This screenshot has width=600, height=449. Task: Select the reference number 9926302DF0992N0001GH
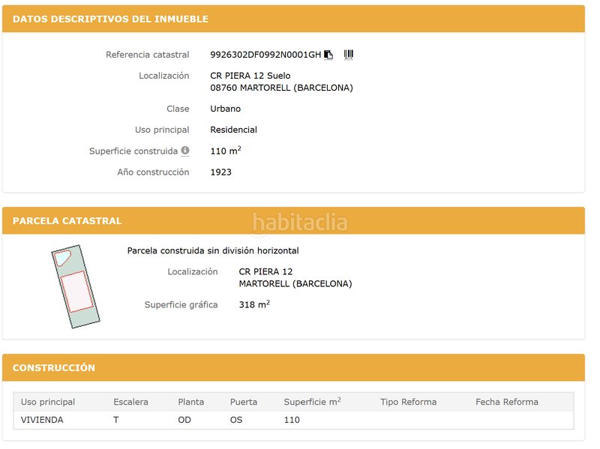click(265, 55)
